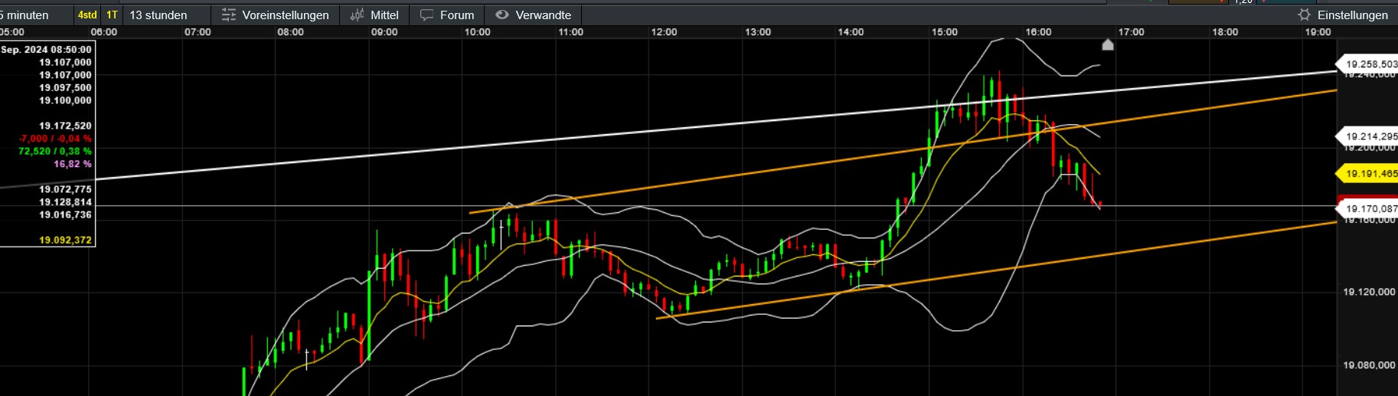Click the yellow 19.092,372 value
The width and height of the screenshot is (1398, 396).
coord(65,241)
